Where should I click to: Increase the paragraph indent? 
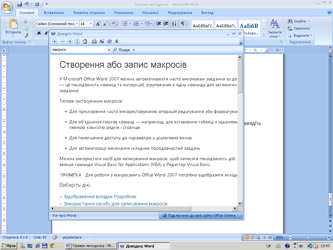166,24
